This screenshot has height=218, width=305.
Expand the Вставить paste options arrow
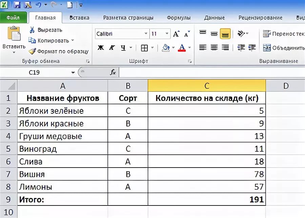(14, 52)
